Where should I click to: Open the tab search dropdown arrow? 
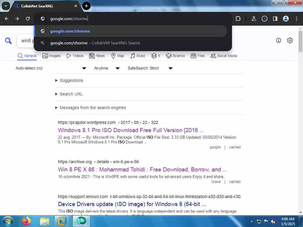[x=6, y=6]
